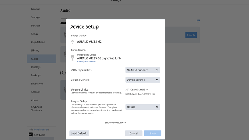Open Displays settings tab
The image size is (249, 140).
tap(41, 67)
